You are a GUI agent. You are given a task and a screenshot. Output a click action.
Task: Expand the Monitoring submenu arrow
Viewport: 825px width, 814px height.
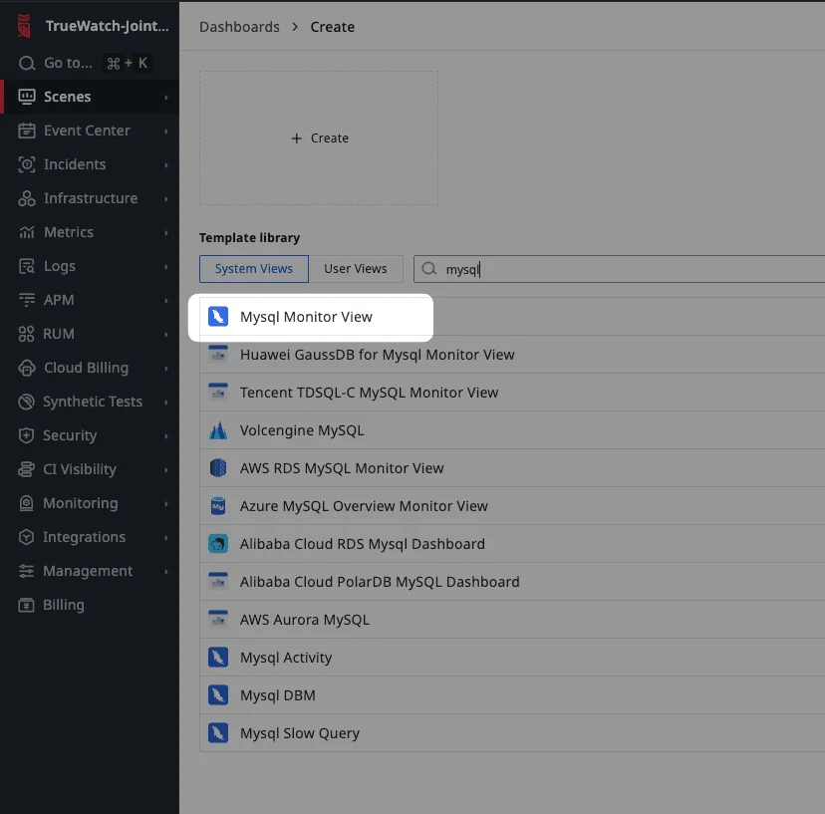166,504
